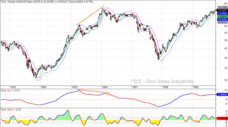Click the 1903 year marker on time axis
228x127 pixels.
pos(13,87)
